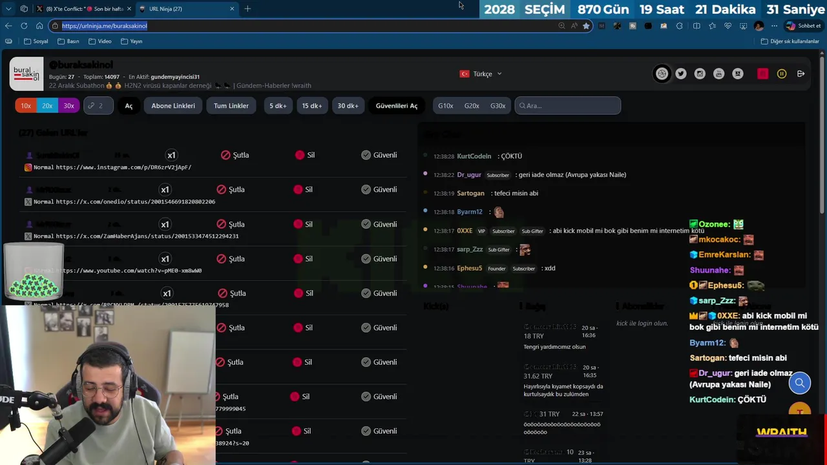Click the profile card icon in header

click(x=738, y=74)
